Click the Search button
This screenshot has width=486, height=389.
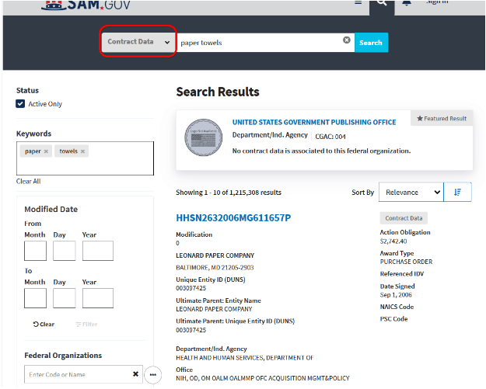click(x=371, y=43)
